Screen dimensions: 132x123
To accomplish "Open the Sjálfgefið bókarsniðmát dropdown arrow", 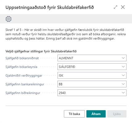I will 123,58.
